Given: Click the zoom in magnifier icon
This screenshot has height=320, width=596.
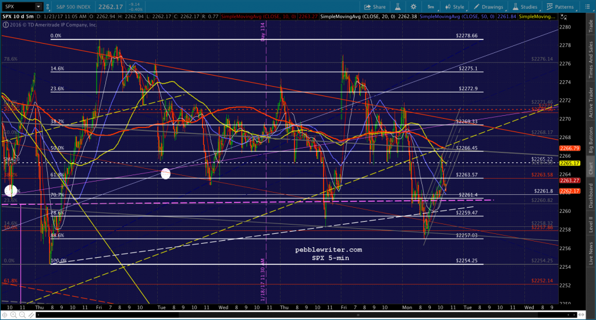Looking at the screenshot, I should click(x=13, y=315).
